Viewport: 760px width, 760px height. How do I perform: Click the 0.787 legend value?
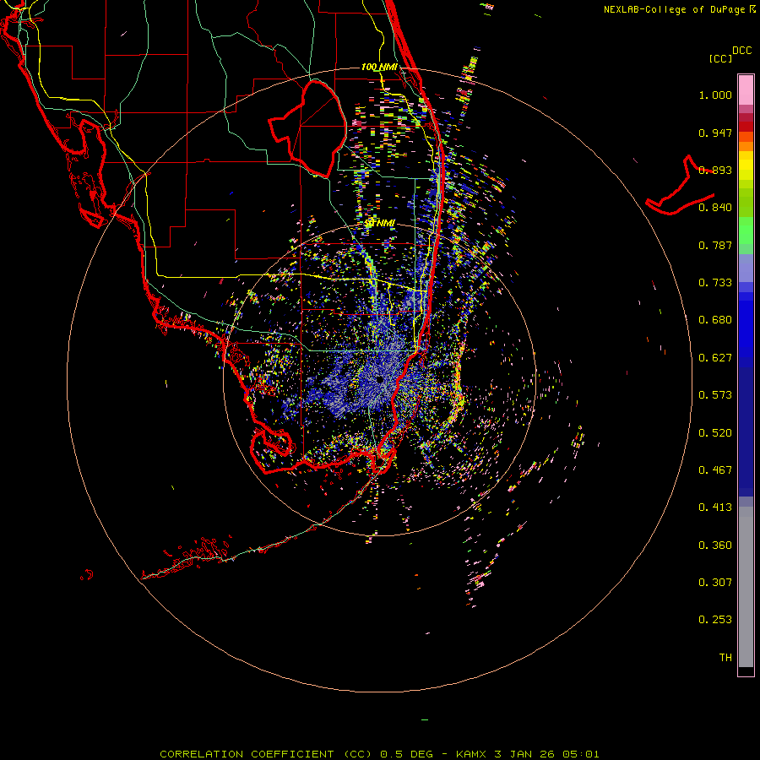click(x=715, y=245)
